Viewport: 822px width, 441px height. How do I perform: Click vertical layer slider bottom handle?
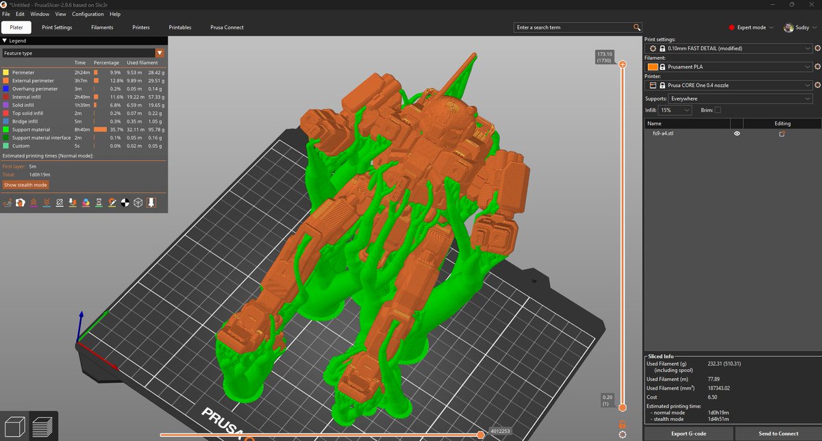pyautogui.click(x=622, y=407)
